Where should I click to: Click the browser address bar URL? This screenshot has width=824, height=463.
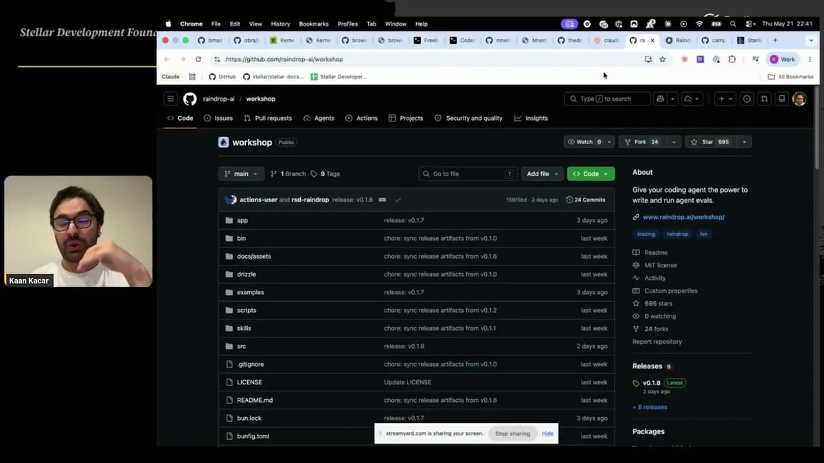tap(284, 60)
